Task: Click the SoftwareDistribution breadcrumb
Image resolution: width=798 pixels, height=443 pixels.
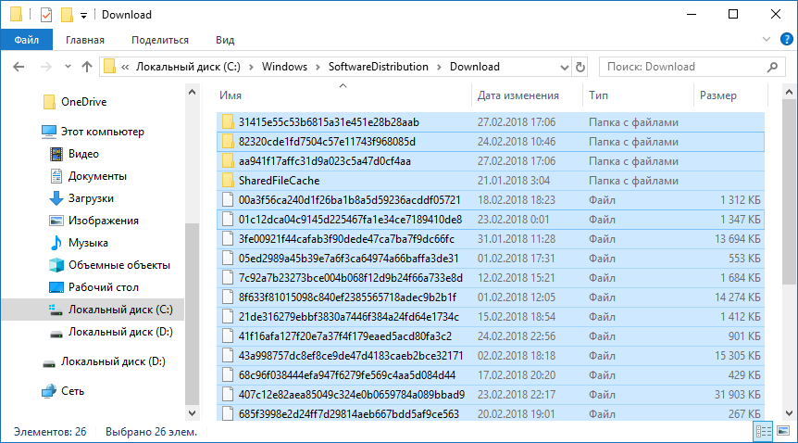Action: (x=378, y=67)
